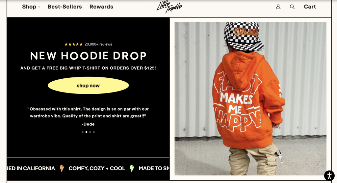Screen dimensions: 337x183
Task: Click the five gold stars rating
Action: click(73, 44)
